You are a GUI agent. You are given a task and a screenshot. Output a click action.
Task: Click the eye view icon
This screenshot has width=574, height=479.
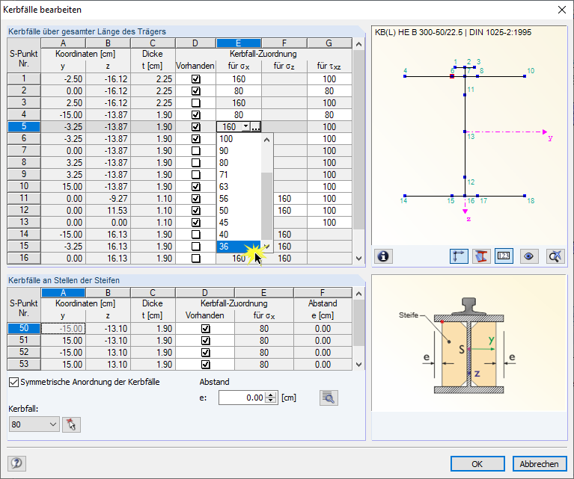[x=528, y=256]
